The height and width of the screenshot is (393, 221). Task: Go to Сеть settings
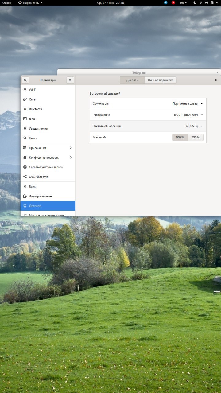tap(48, 99)
